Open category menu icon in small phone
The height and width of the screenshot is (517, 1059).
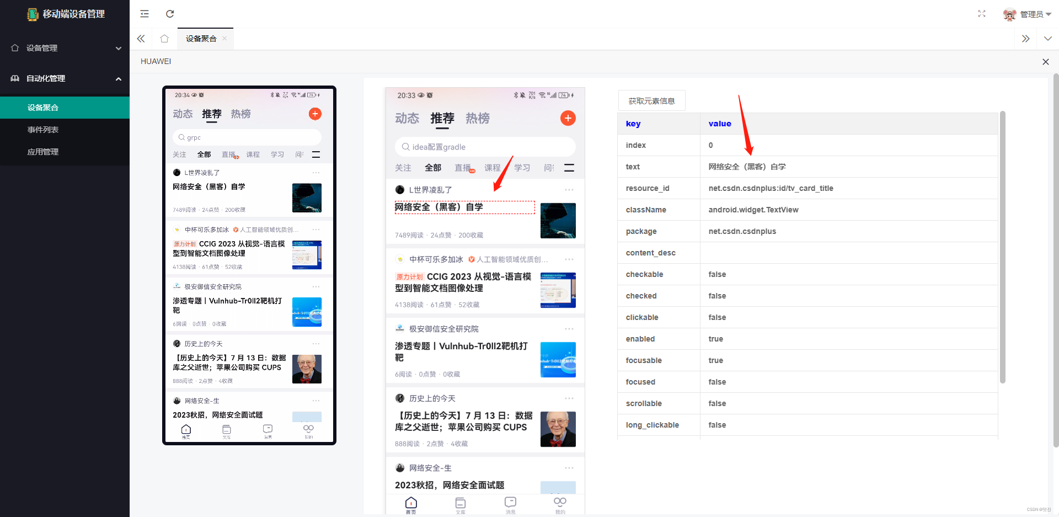tap(316, 154)
